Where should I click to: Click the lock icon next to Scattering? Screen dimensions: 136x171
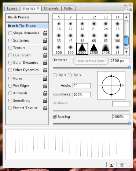click(45, 41)
